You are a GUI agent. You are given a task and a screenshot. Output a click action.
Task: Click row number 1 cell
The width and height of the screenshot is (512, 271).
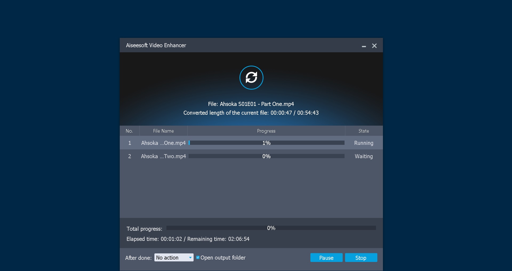(130, 143)
